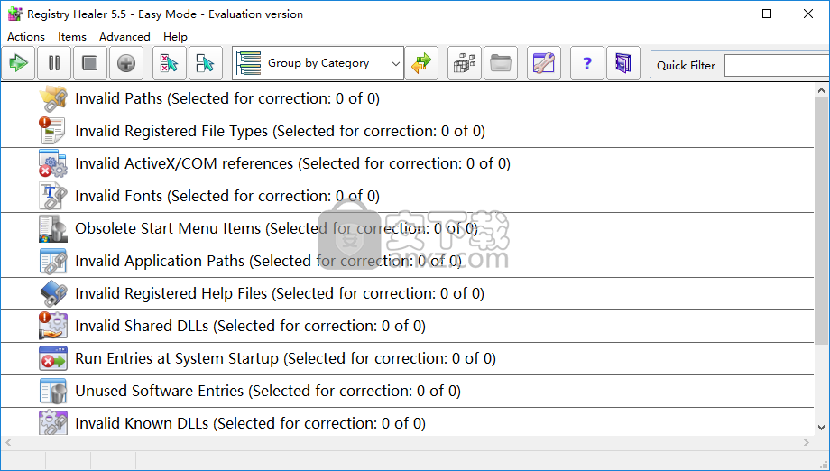This screenshot has width=830, height=471.
Task: Click Invalid Known DLLs icon
Action: click(x=53, y=422)
